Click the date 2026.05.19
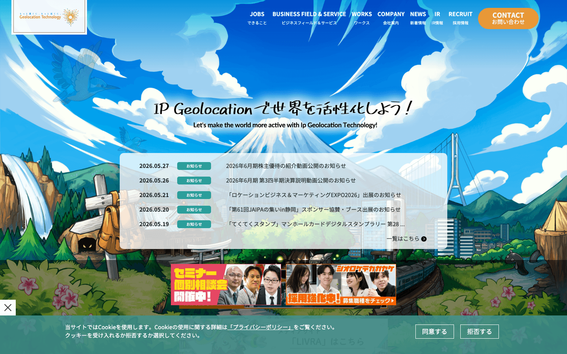Screen dimensions: 567x354 (154, 224)
